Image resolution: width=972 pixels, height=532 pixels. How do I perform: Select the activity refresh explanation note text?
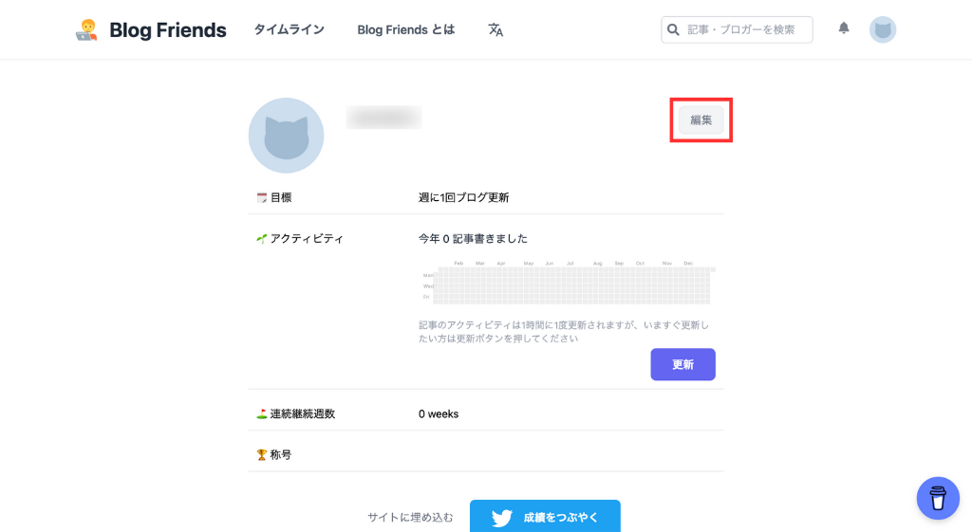[x=564, y=331]
